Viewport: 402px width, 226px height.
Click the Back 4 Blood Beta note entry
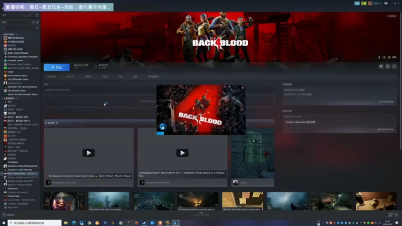click(300, 122)
